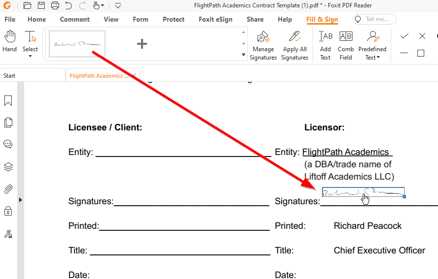Switch to the Start tab
Viewport: 438px width, 279px height.
(32, 75)
